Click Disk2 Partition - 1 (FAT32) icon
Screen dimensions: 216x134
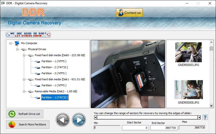(38, 98)
